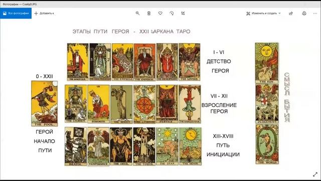Screen dimensions: 321x181
Task: Open the more options ellipsis menu
Action: point(315,14)
